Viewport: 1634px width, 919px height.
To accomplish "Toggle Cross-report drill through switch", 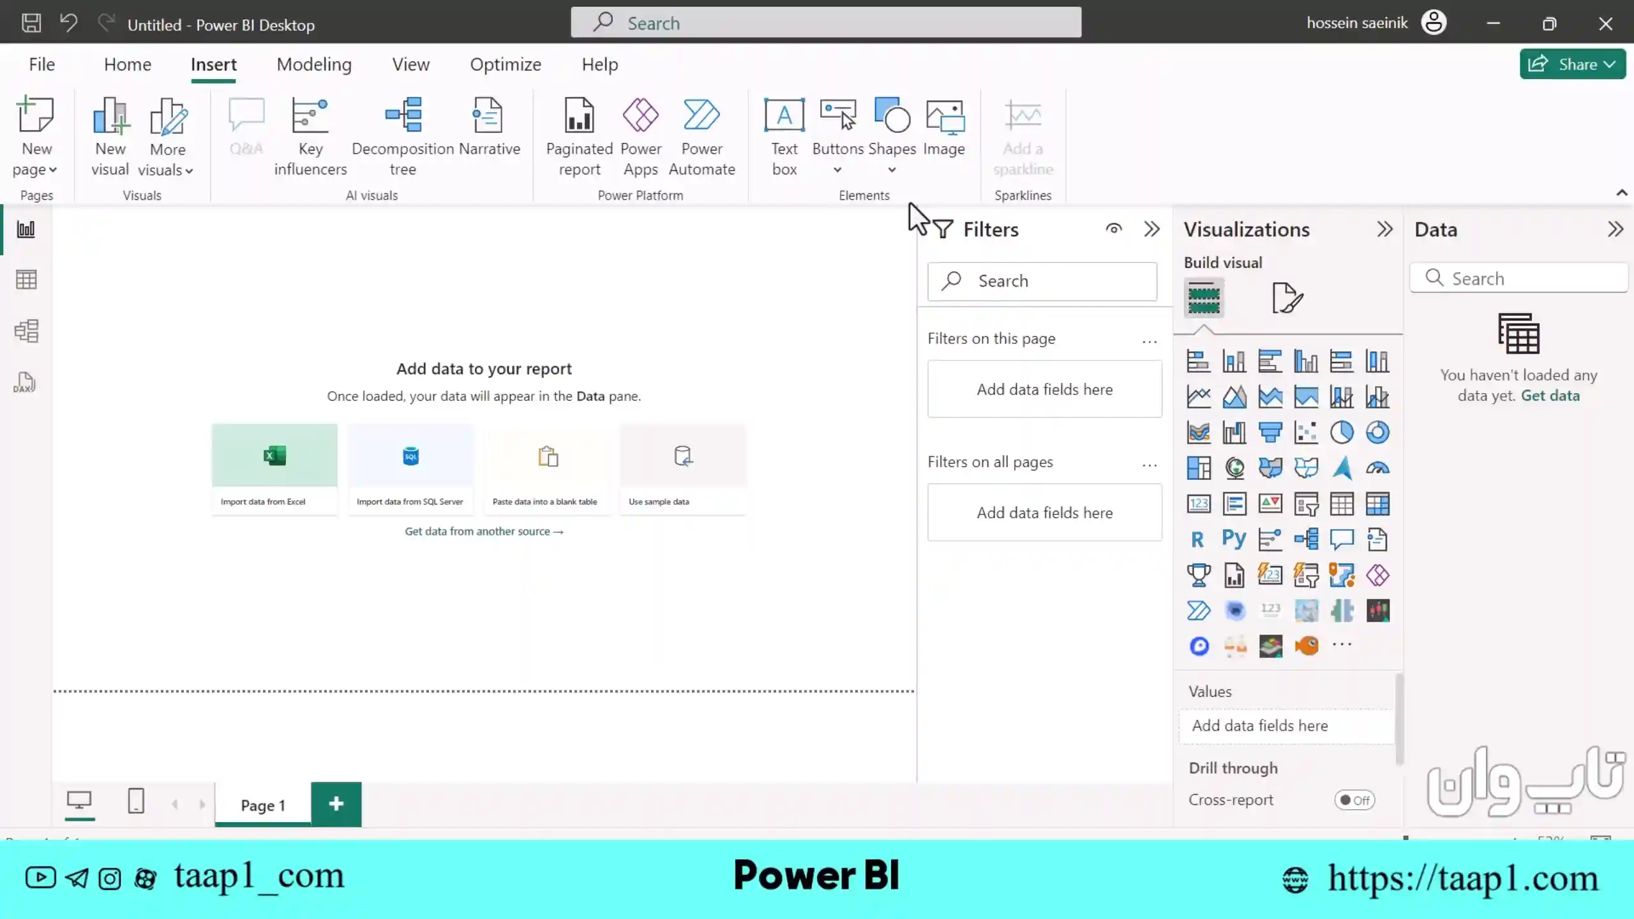I will (1356, 800).
